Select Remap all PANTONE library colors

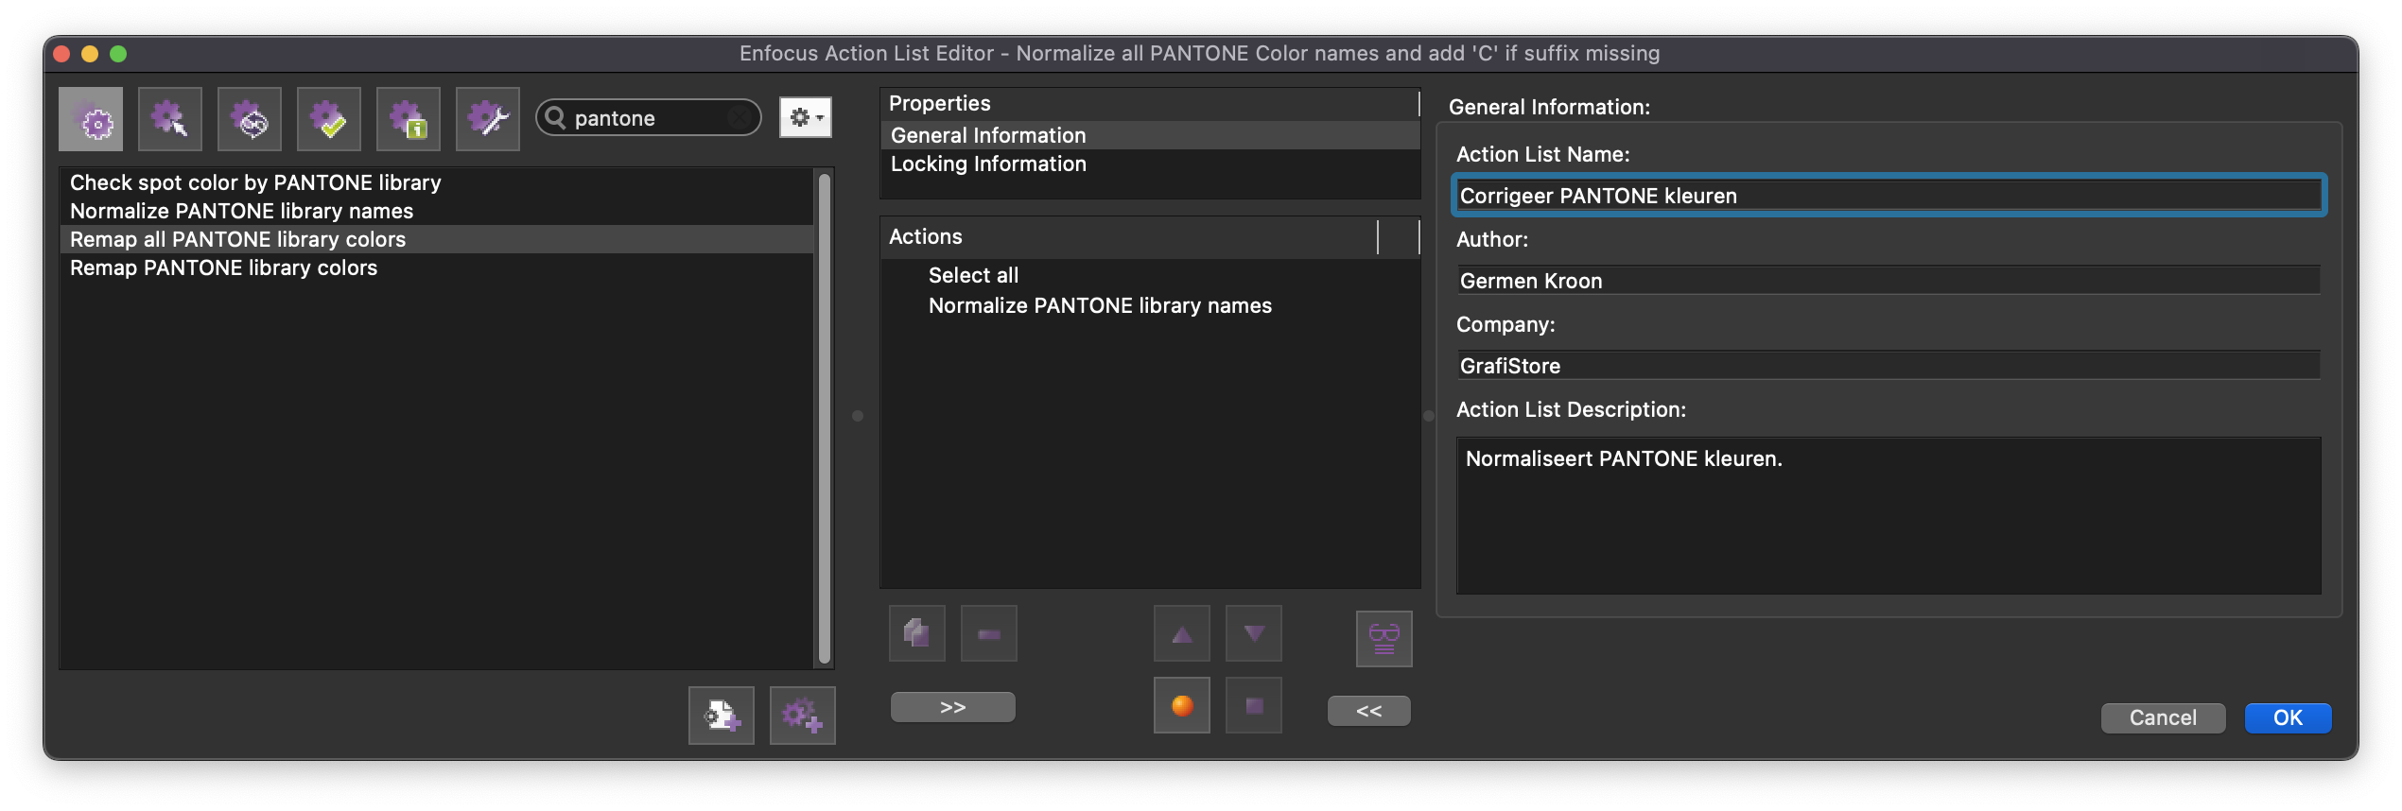click(436, 239)
